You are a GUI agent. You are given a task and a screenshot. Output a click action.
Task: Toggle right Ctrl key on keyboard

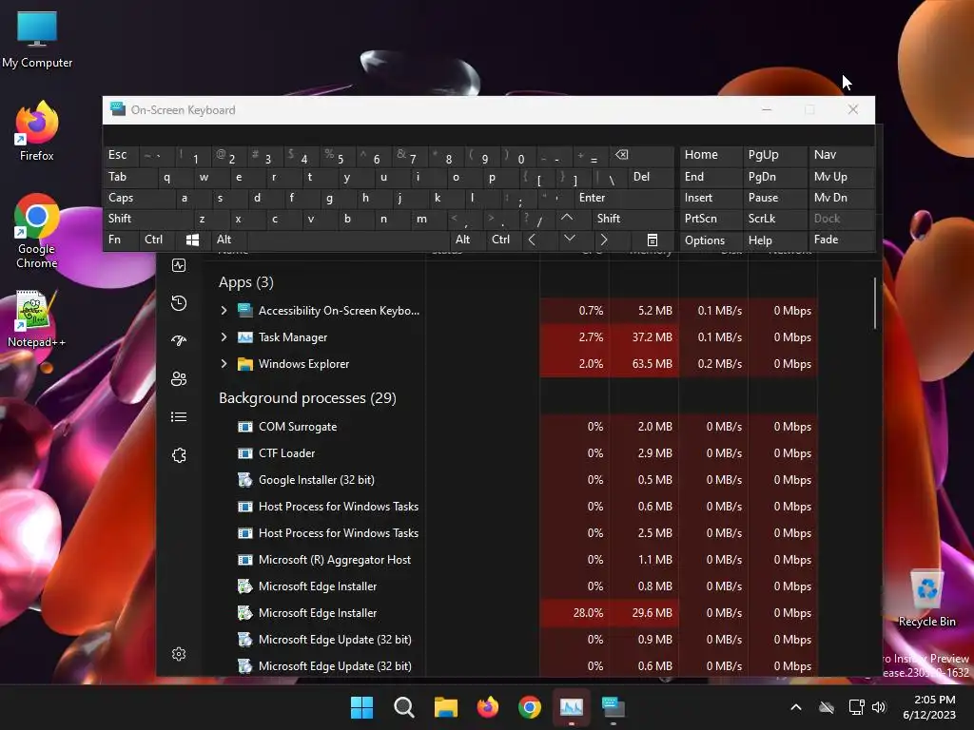(x=504, y=240)
